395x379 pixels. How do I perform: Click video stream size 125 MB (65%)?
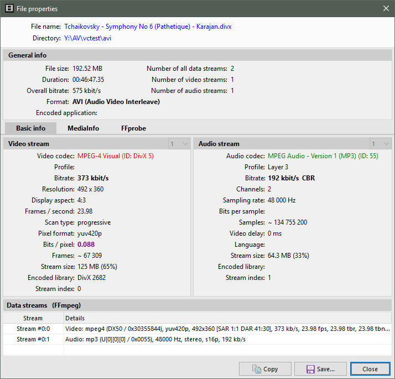coord(97,267)
